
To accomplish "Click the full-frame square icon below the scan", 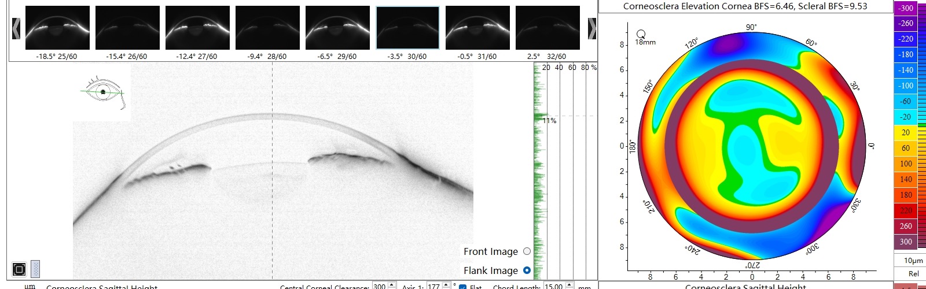I will coord(19,269).
